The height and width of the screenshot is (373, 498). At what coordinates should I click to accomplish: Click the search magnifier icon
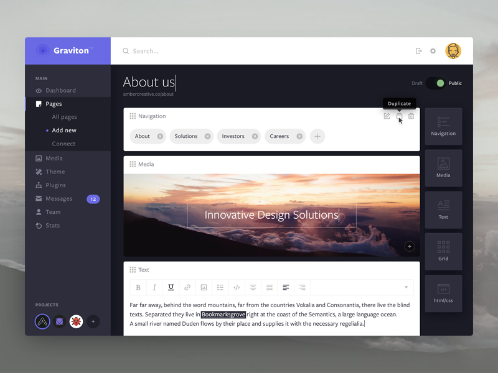(126, 51)
